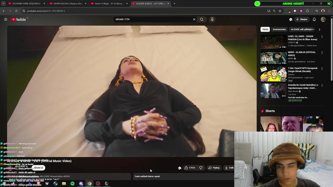Viewport: 333px width, 187px height.
Task: Click the video player to pause
Action: pyautogui.click(x=132, y=91)
